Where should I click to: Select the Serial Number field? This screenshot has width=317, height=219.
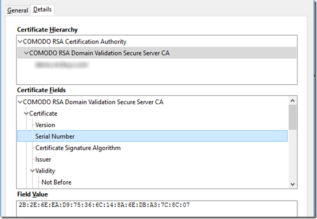[152, 136]
